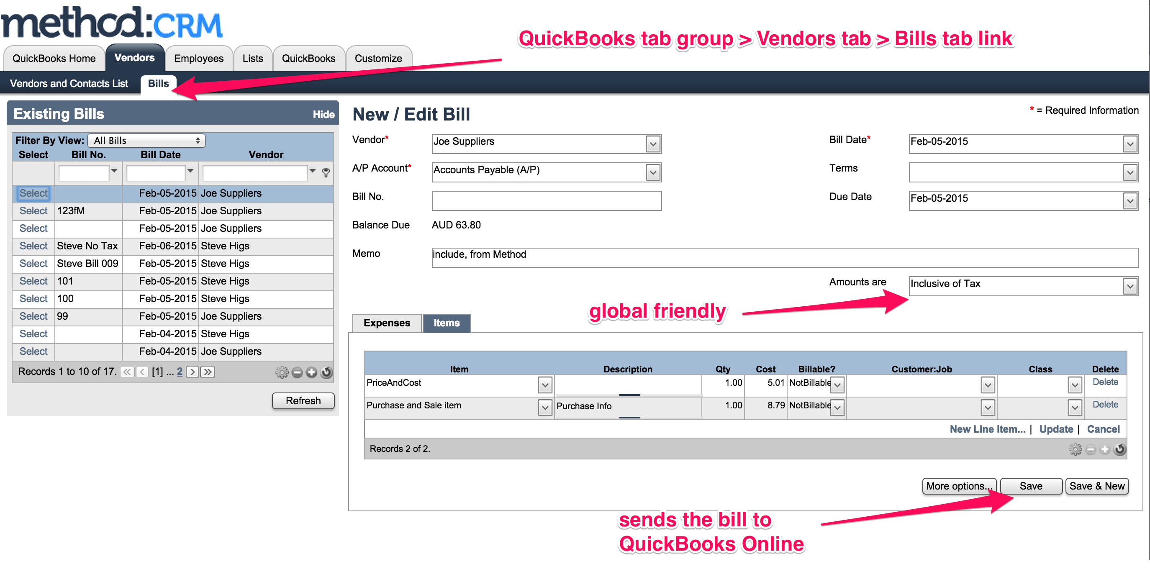The width and height of the screenshot is (1150, 577).
Task: Open line items grid settings gear
Action: [x=1075, y=449]
